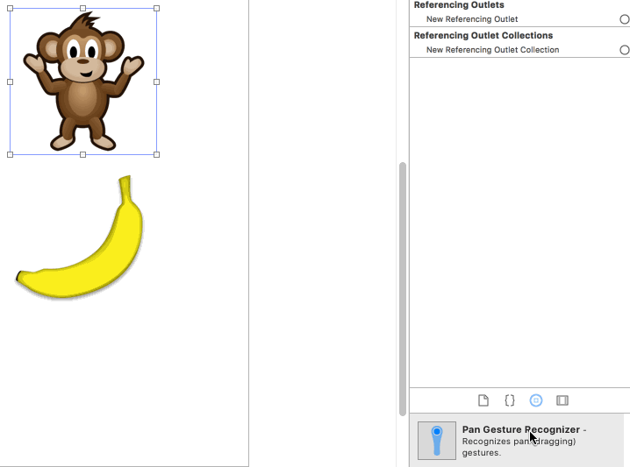Click the monkey's top-center resize handle
This screenshot has width=630, height=467.
(x=83, y=9)
